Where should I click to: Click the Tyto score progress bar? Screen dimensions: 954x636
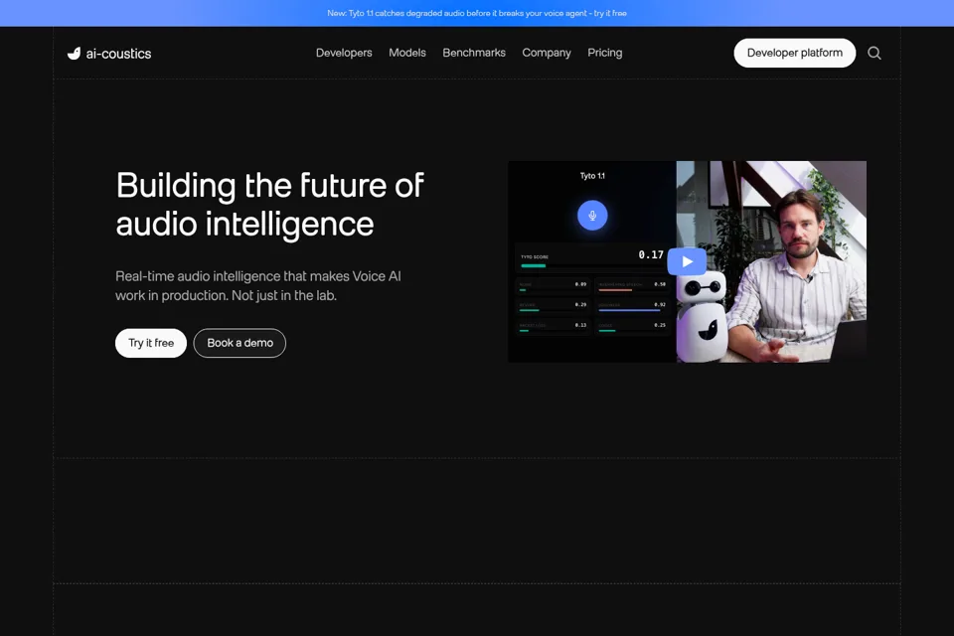pos(590,266)
